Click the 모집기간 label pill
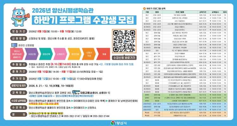The height and width of the screenshot is (126, 237). [19, 31]
